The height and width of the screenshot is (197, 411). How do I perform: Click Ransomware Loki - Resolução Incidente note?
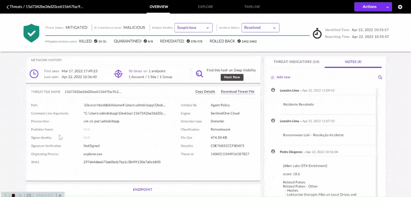[313, 135]
